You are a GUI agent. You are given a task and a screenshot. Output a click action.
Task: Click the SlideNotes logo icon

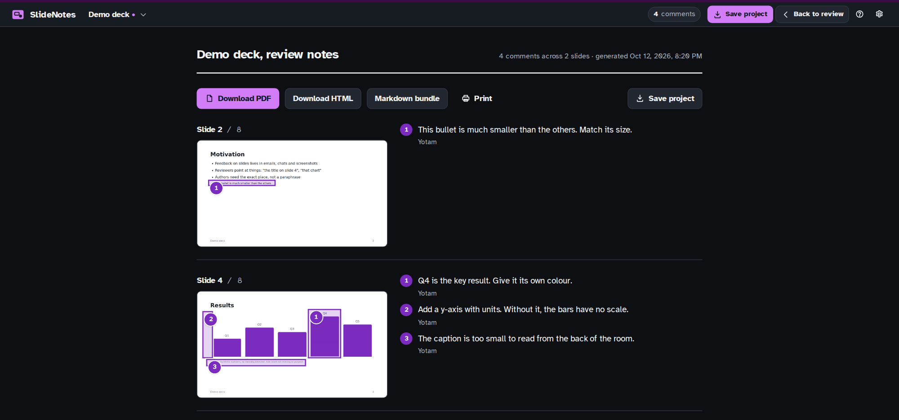point(18,14)
